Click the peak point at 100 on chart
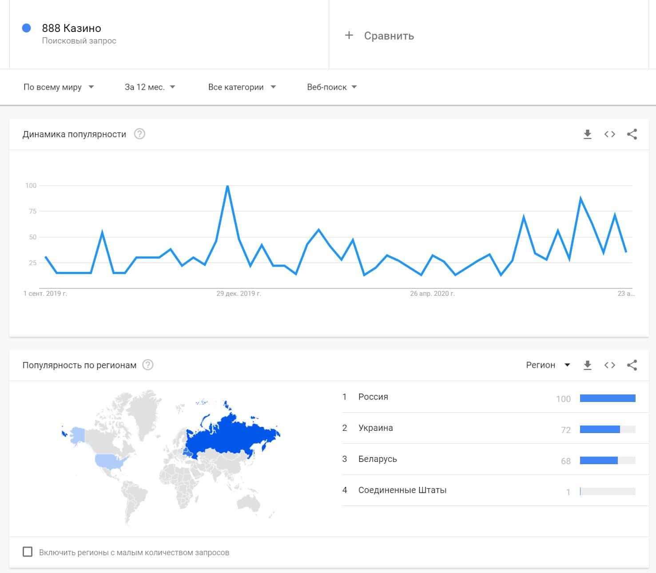The image size is (656, 573). pyautogui.click(x=227, y=186)
